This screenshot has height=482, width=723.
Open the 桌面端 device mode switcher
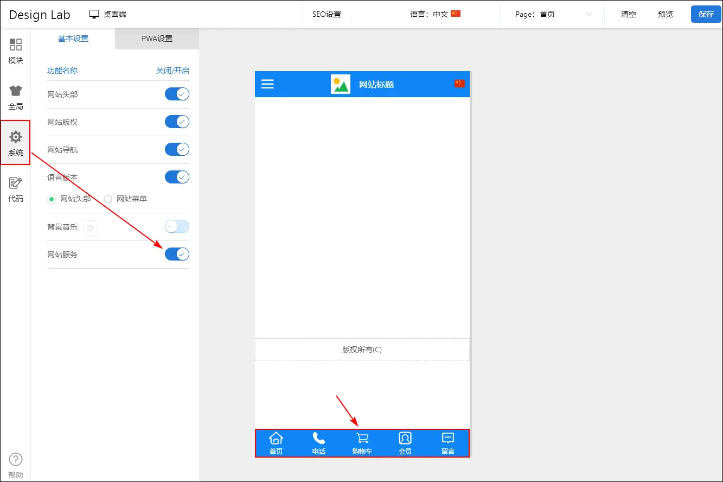108,15
